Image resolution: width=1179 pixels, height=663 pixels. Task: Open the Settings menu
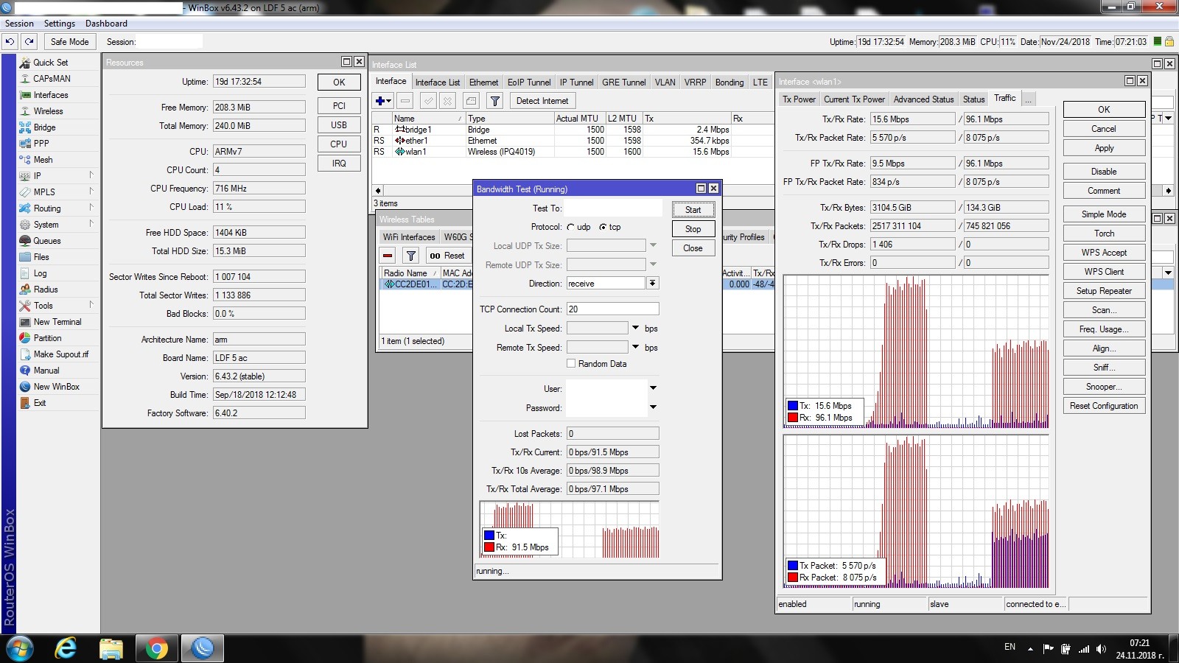pyautogui.click(x=59, y=24)
